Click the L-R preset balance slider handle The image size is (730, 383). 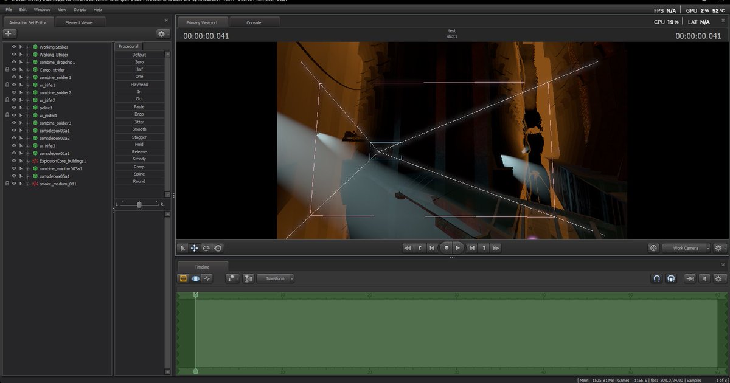[x=139, y=205]
